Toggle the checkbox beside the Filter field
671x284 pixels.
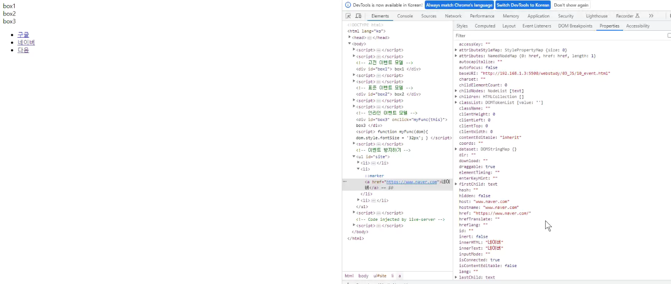click(x=669, y=35)
